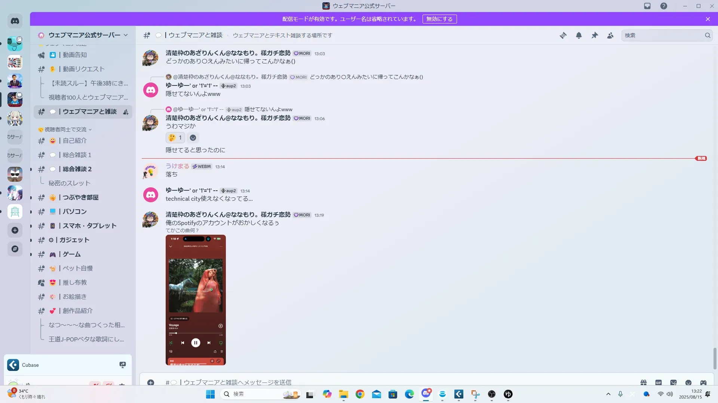
Task: Toggle the member list icon
Action: pyautogui.click(x=610, y=35)
